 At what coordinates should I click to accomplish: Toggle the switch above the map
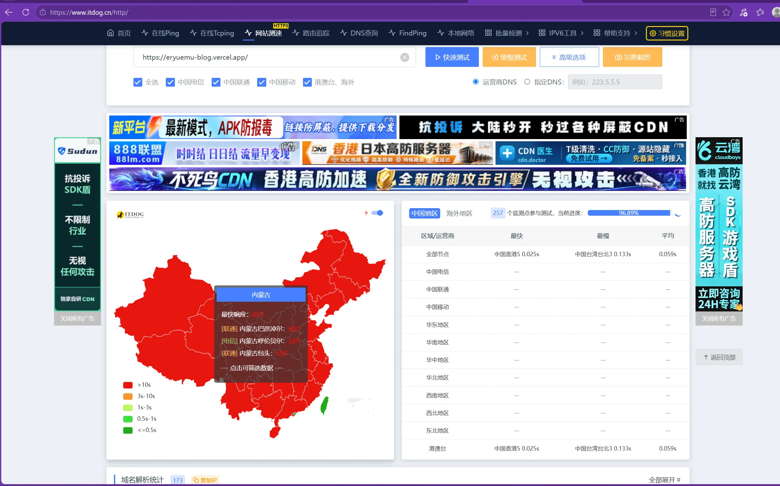coord(377,213)
